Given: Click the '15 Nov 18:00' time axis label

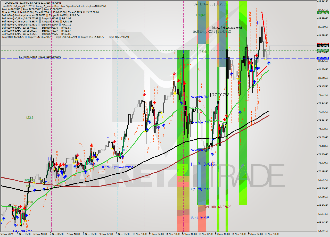Looking at the screenshot, I should tap(271, 234).
